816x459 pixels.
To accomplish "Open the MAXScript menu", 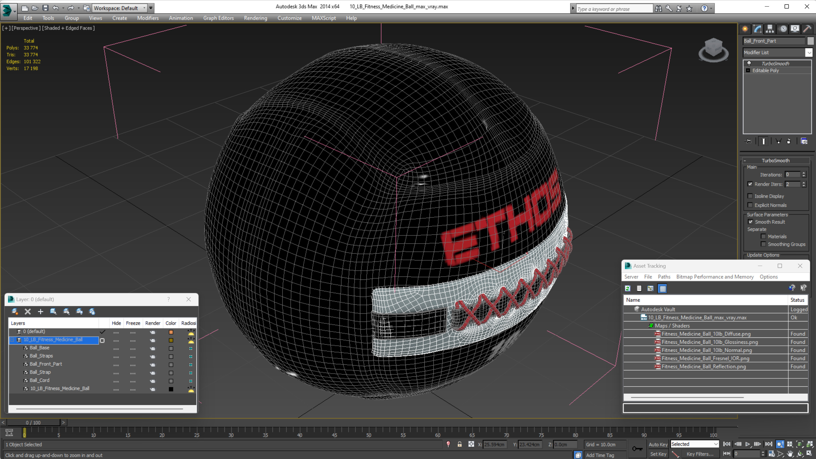I will [323, 18].
